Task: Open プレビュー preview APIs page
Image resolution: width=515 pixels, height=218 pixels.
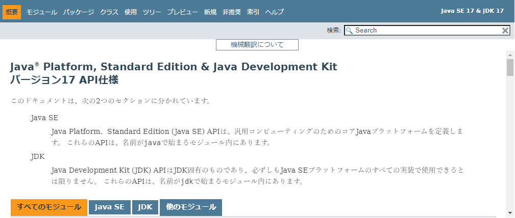Action: [183, 12]
